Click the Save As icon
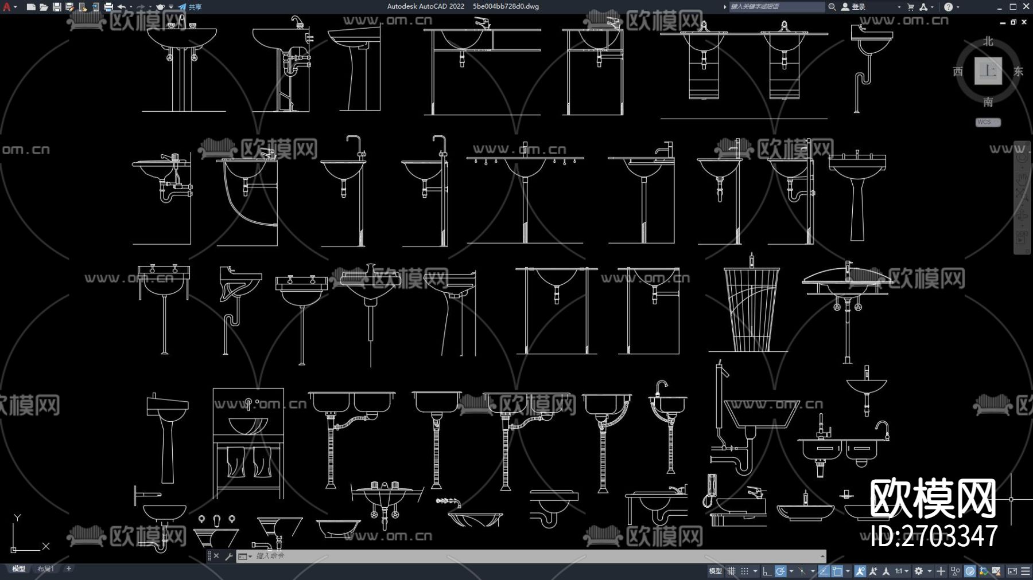1033x580 pixels. coord(69,7)
